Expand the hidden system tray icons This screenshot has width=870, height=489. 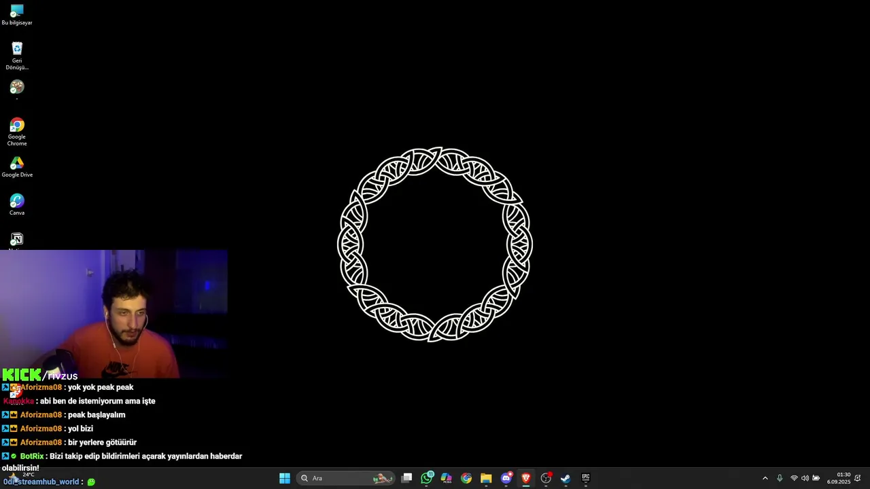[x=765, y=478]
